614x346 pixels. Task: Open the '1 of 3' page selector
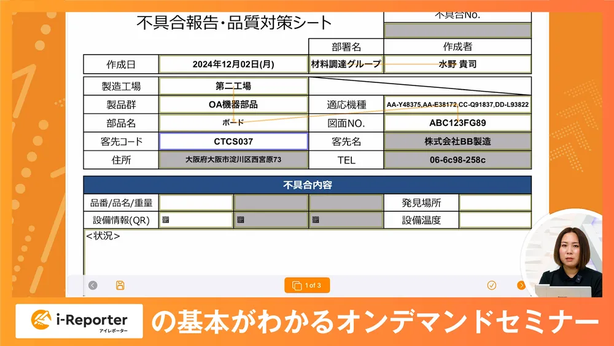[307, 285]
